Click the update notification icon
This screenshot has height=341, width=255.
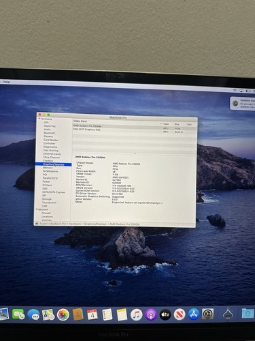235,103
